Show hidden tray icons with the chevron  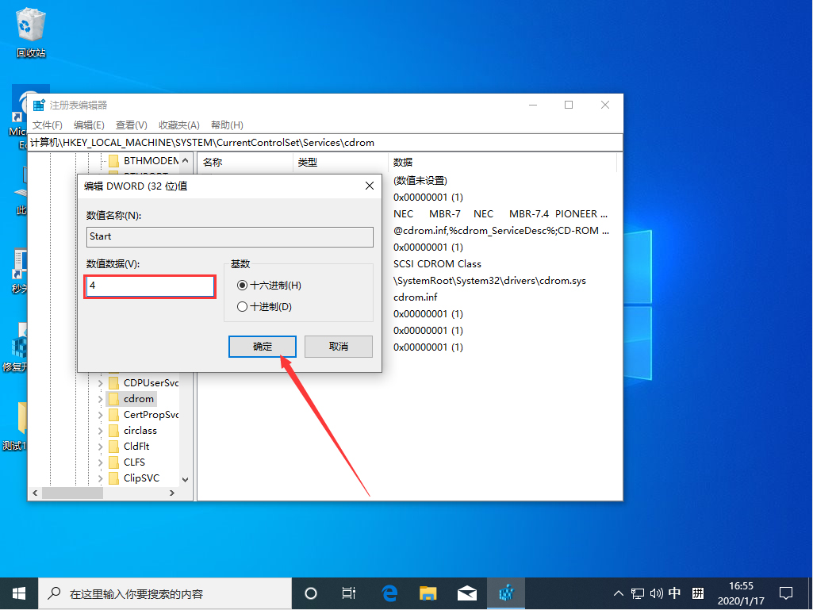pos(618,593)
